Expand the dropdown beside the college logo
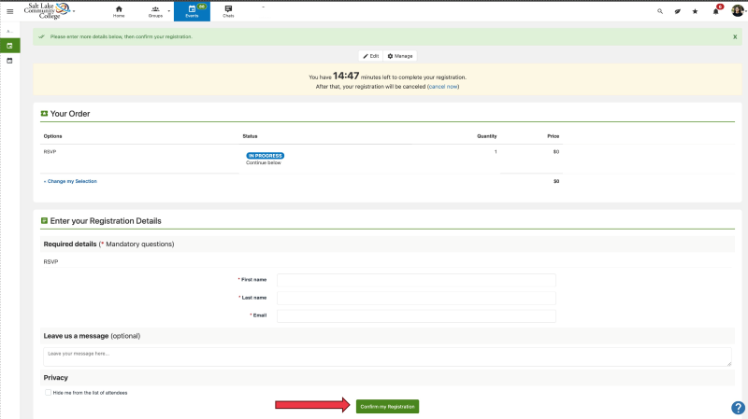 [76, 12]
